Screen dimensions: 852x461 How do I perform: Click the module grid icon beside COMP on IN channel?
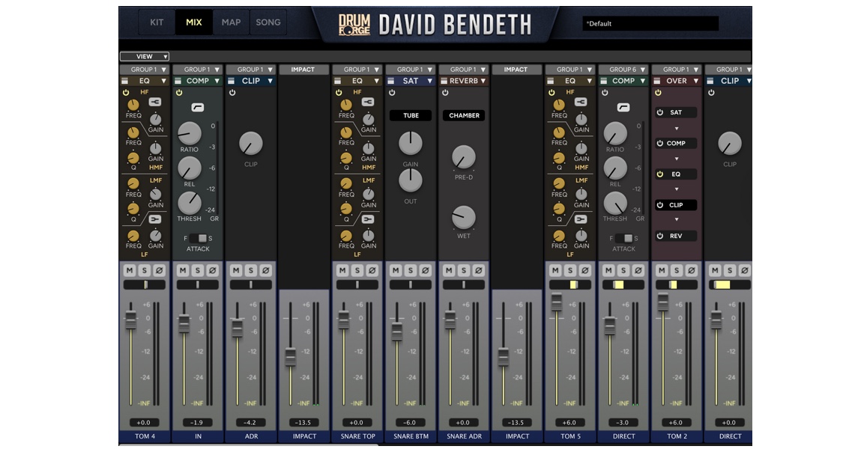click(x=178, y=79)
